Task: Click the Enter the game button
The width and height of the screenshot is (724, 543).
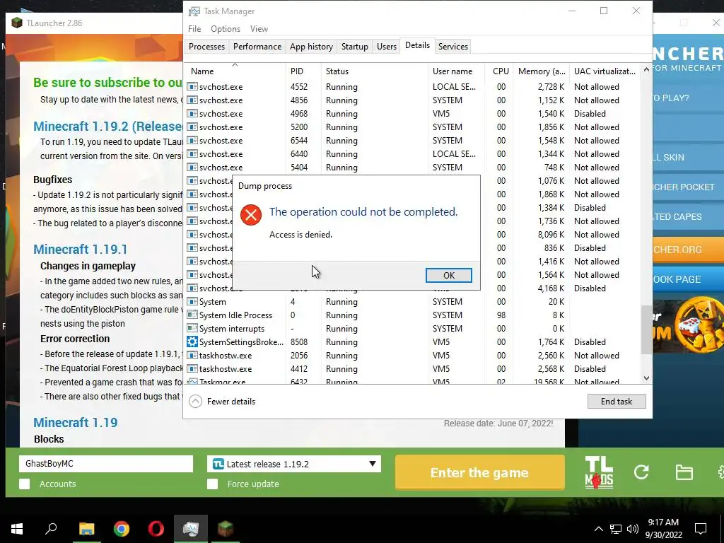Action: tap(480, 472)
